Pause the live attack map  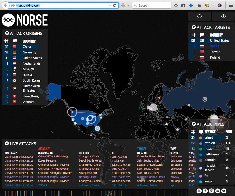tap(199, 16)
